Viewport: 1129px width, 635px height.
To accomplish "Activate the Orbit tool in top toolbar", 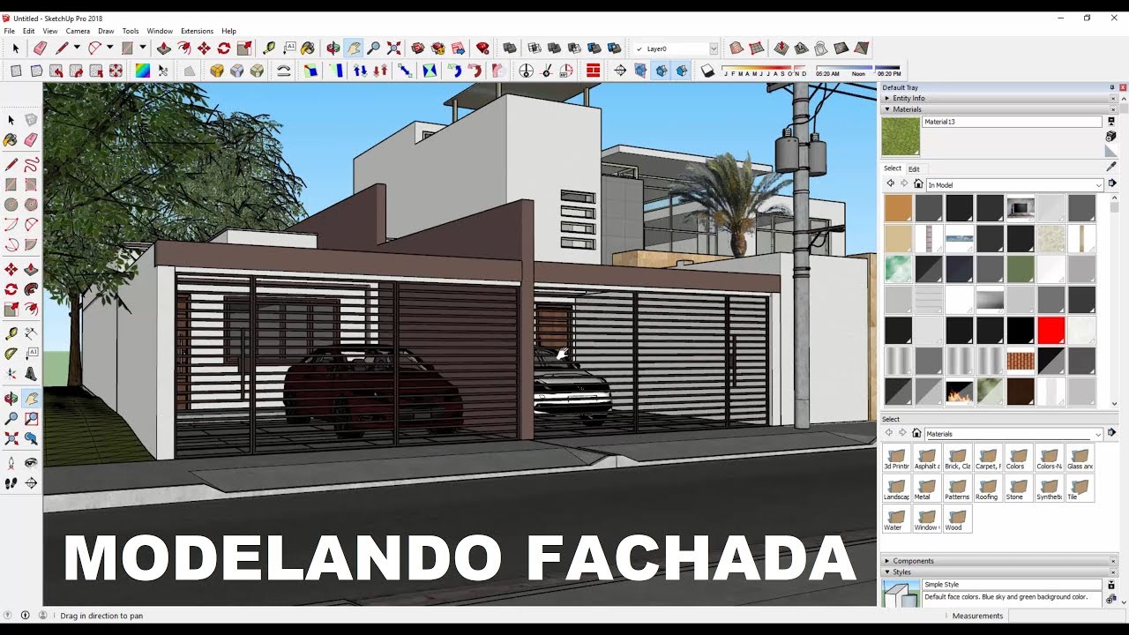I will click(333, 49).
